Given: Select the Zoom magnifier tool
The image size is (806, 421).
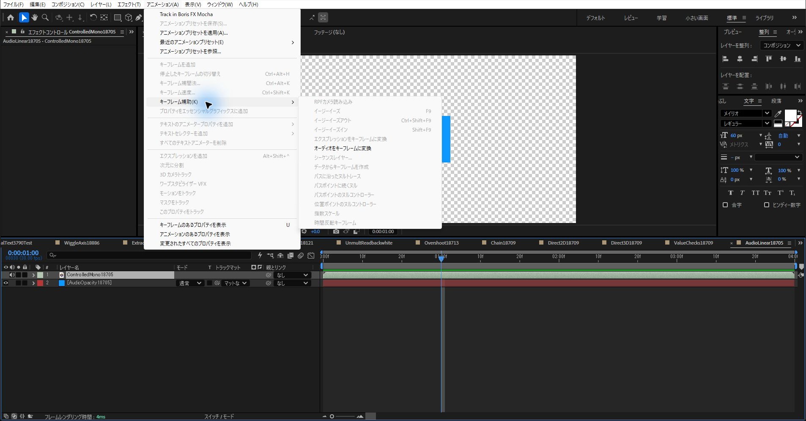Looking at the screenshot, I should (45, 18).
